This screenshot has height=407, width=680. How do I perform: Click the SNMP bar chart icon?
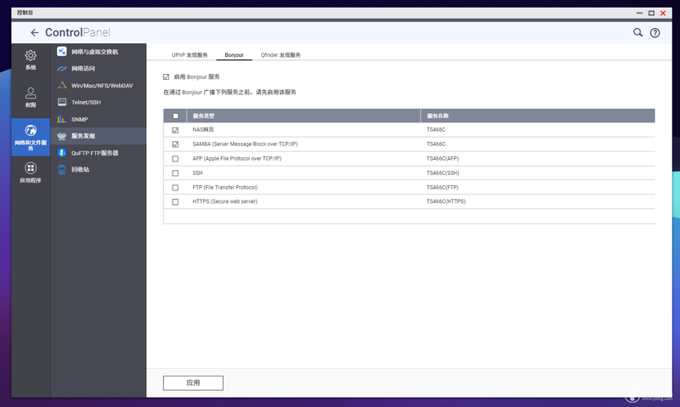click(x=62, y=119)
